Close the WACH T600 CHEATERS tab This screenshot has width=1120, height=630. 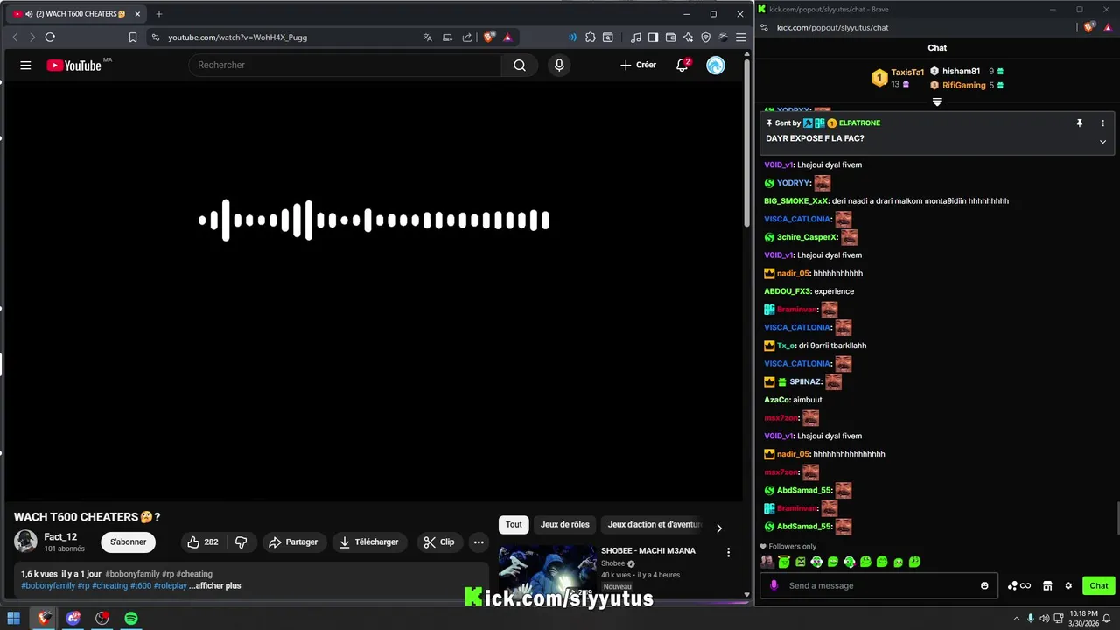137,14
